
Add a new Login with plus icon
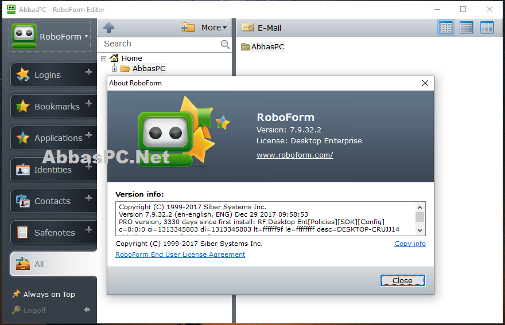click(89, 72)
